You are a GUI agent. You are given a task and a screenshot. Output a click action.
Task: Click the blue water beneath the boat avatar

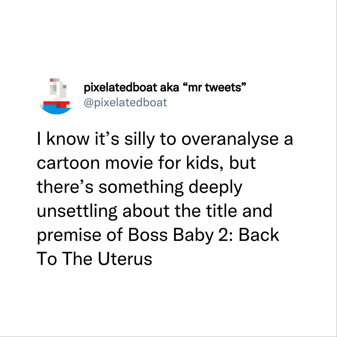point(56,111)
